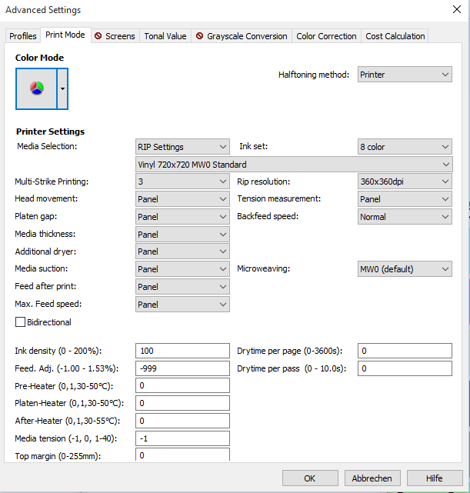The height and width of the screenshot is (493, 470).
Task: Open the Screens tab
Action: pyautogui.click(x=115, y=36)
